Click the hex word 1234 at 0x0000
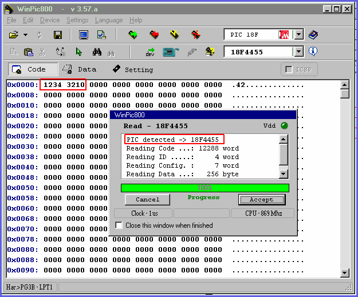This screenshot has height=297, width=358. 53,85
